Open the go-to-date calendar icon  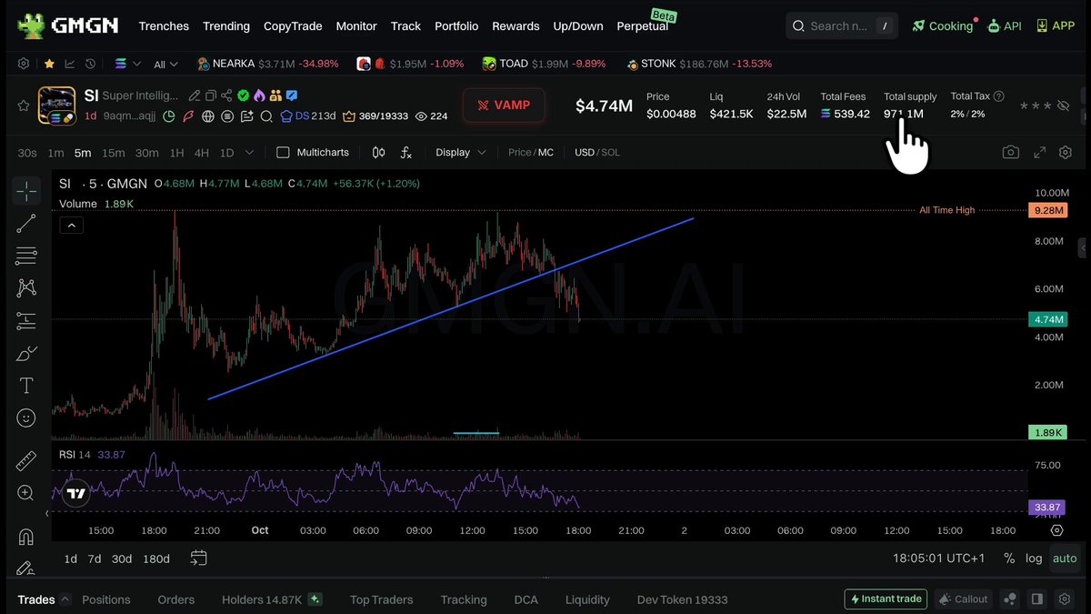pyautogui.click(x=199, y=558)
